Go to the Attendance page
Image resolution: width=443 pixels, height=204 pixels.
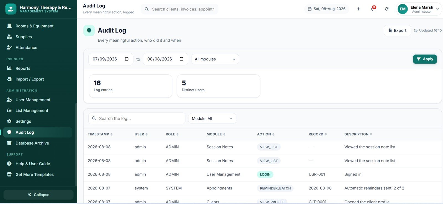click(x=38, y=48)
